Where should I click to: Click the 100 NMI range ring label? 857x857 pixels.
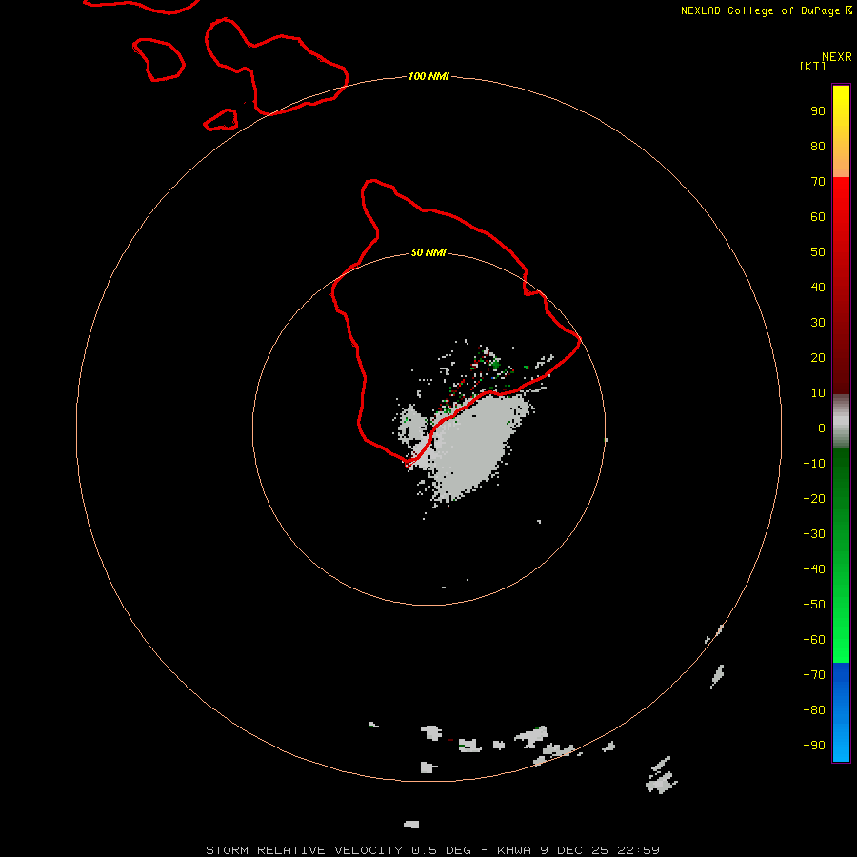(428, 76)
